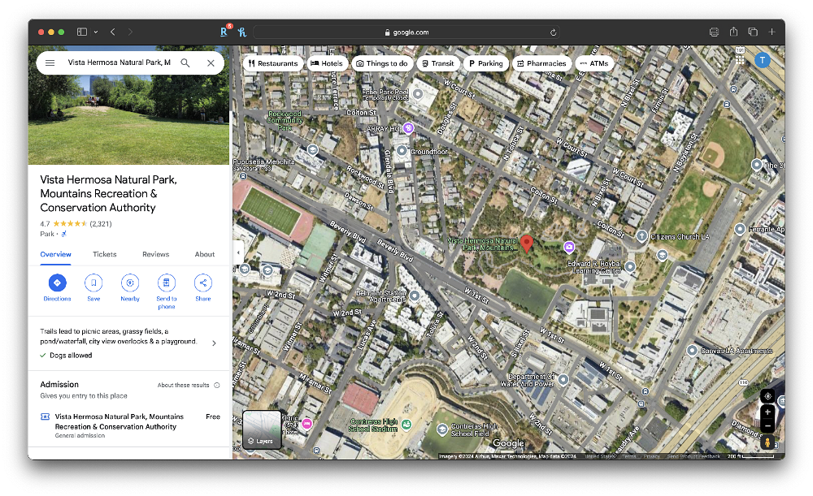The image size is (813, 496).
Task: Click the Contreras High School Stadium marker
Action: (406, 425)
